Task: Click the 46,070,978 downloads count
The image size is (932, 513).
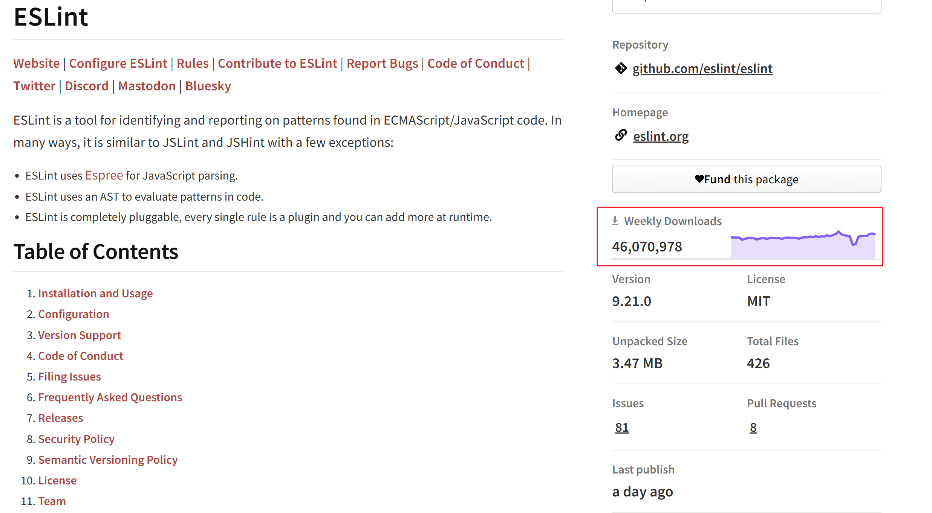Action: click(647, 247)
